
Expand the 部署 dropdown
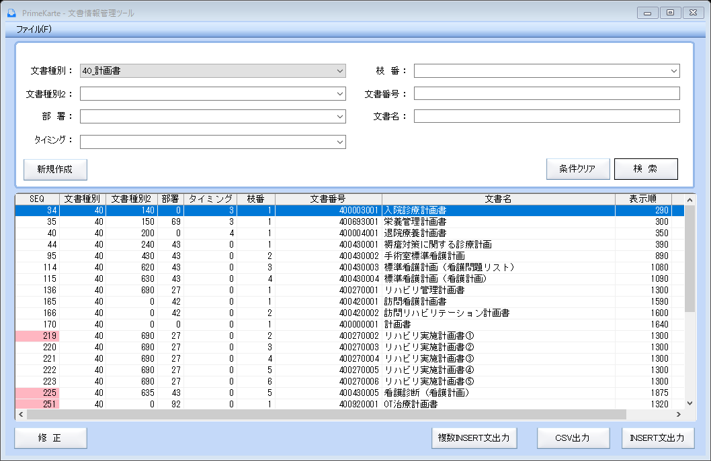point(212,116)
